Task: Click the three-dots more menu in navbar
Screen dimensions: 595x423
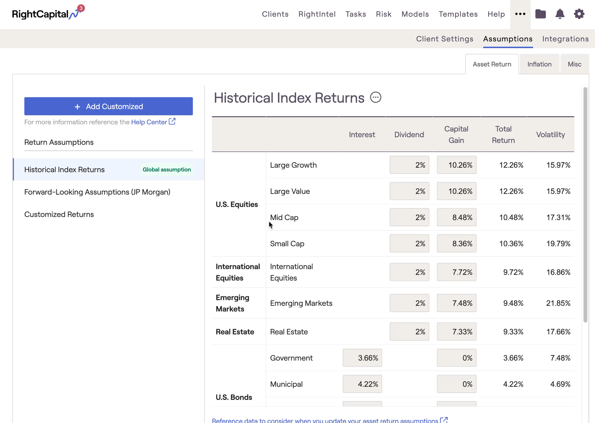Action: pos(520,14)
